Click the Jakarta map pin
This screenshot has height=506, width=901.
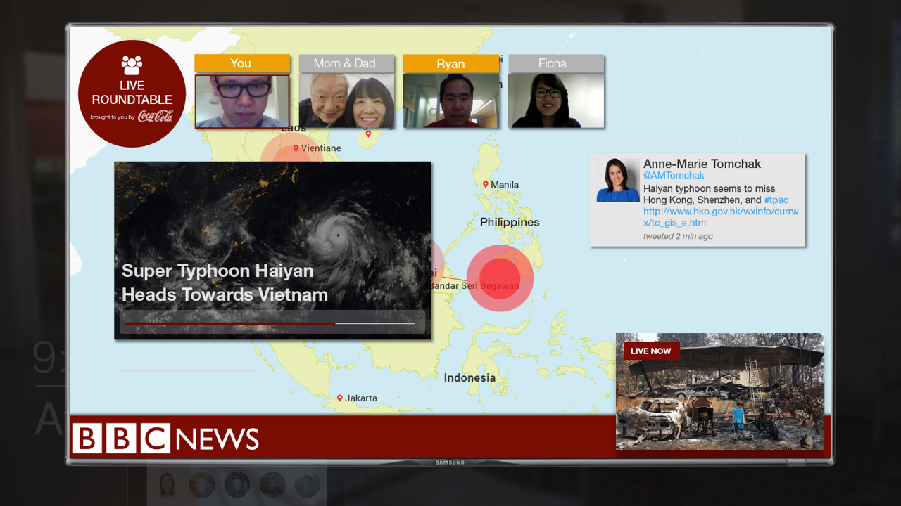click(x=339, y=398)
